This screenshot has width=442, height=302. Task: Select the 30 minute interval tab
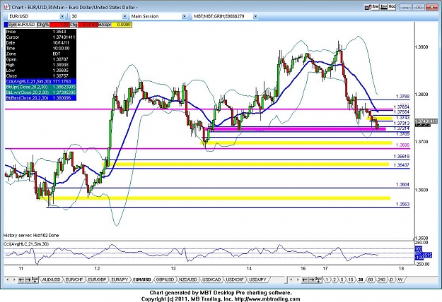360,280
